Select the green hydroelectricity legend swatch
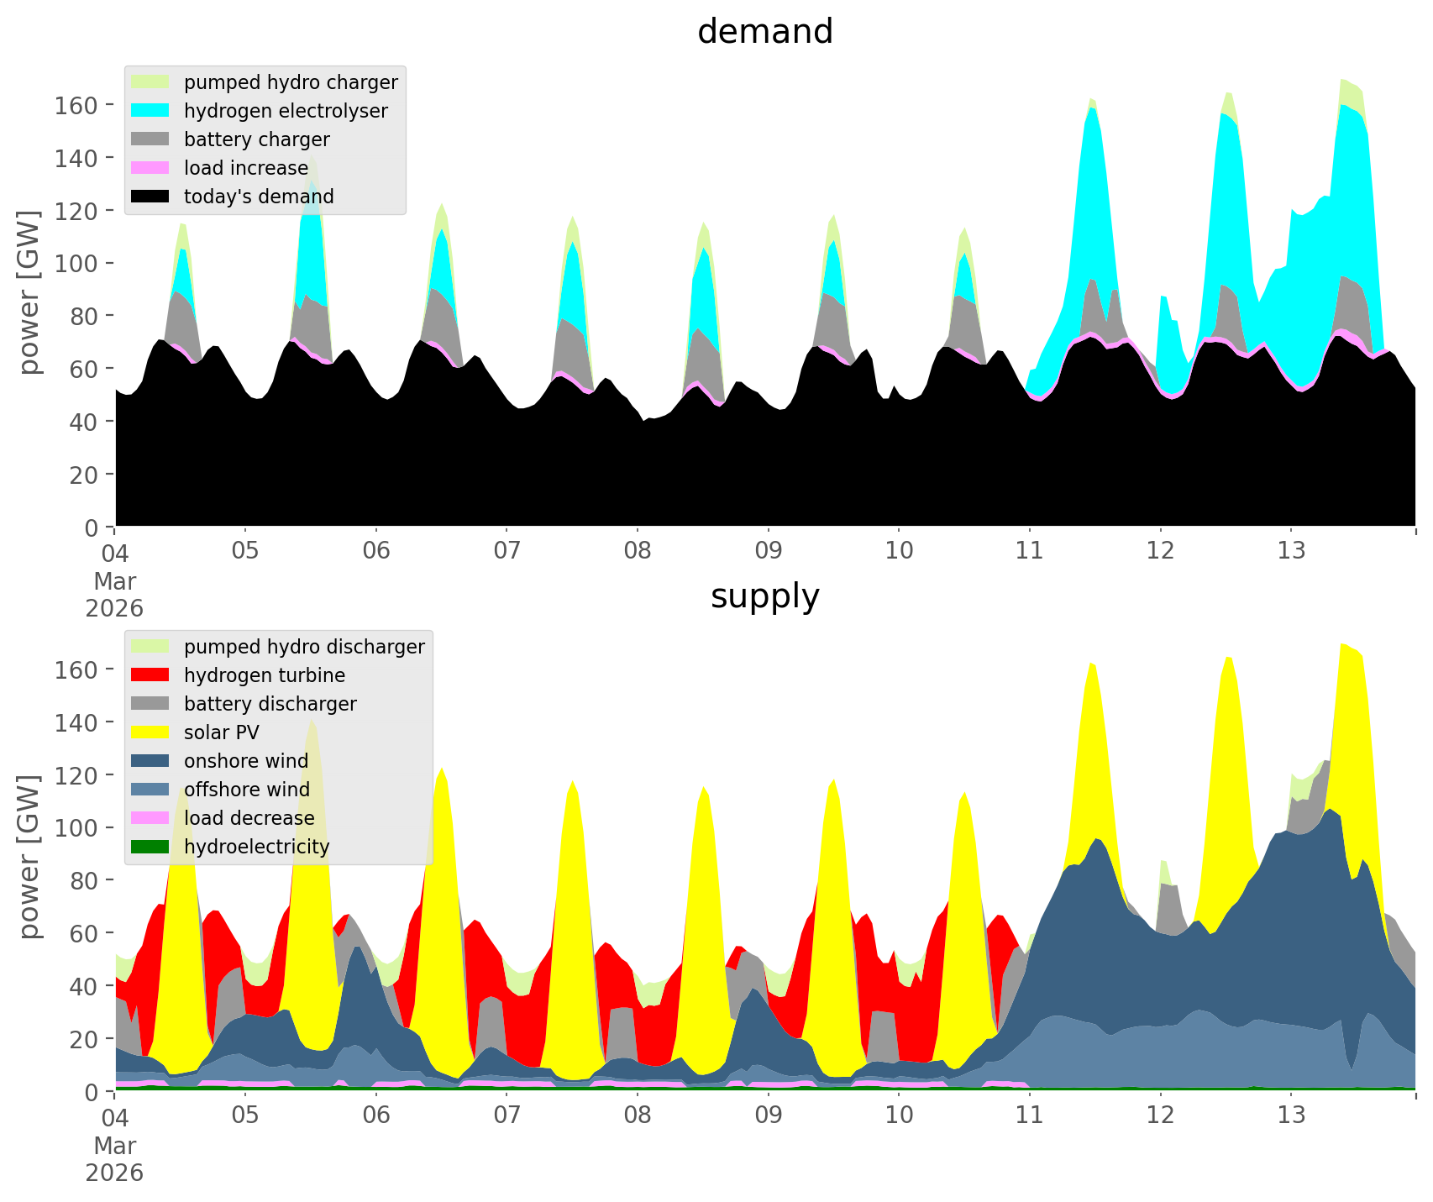 (x=151, y=847)
